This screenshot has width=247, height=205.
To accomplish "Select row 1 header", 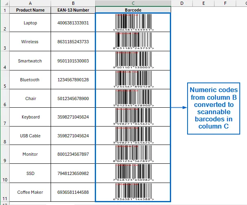I will (5, 10).
